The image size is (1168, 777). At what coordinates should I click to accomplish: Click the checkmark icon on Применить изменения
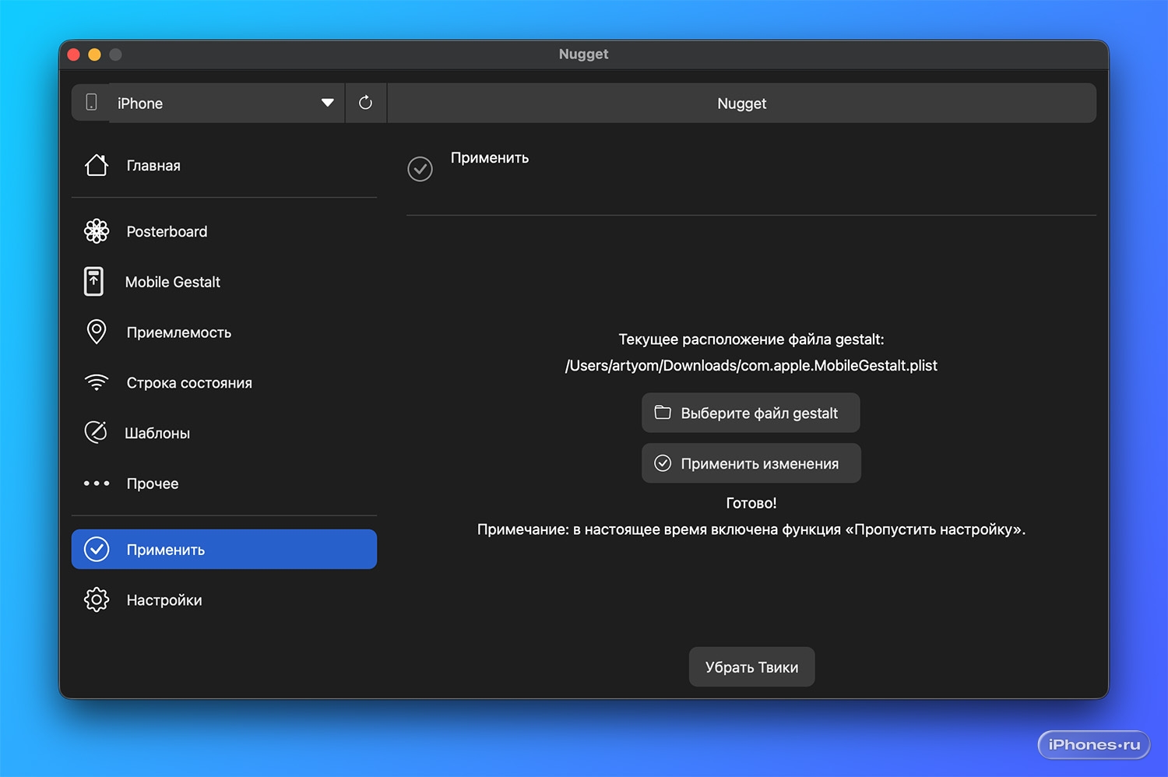tap(663, 463)
